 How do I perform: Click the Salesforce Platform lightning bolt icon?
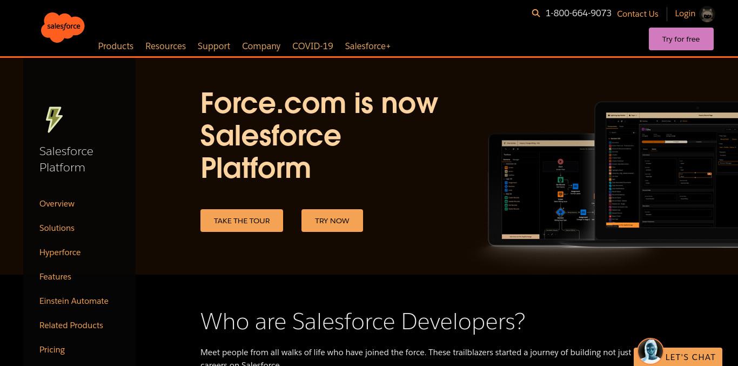pyautogui.click(x=54, y=119)
